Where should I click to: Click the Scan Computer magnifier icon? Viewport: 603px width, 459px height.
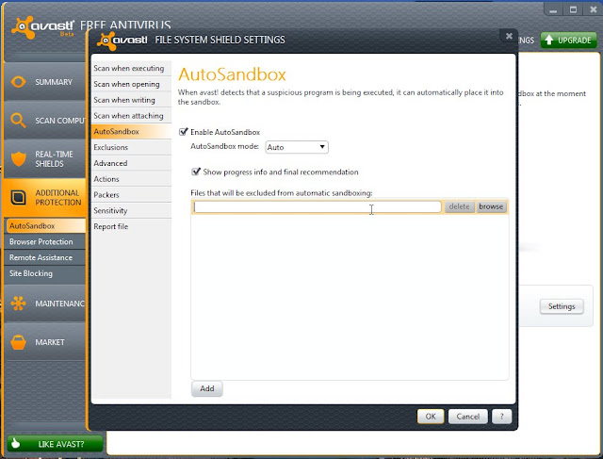(x=18, y=121)
